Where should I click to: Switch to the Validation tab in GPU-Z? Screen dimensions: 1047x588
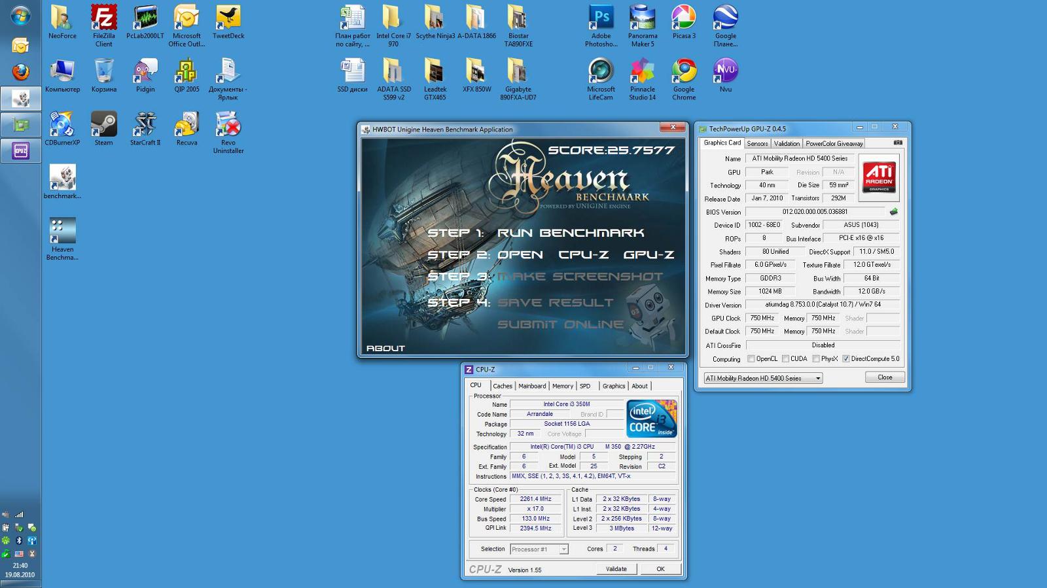click(x=787, y=143)
